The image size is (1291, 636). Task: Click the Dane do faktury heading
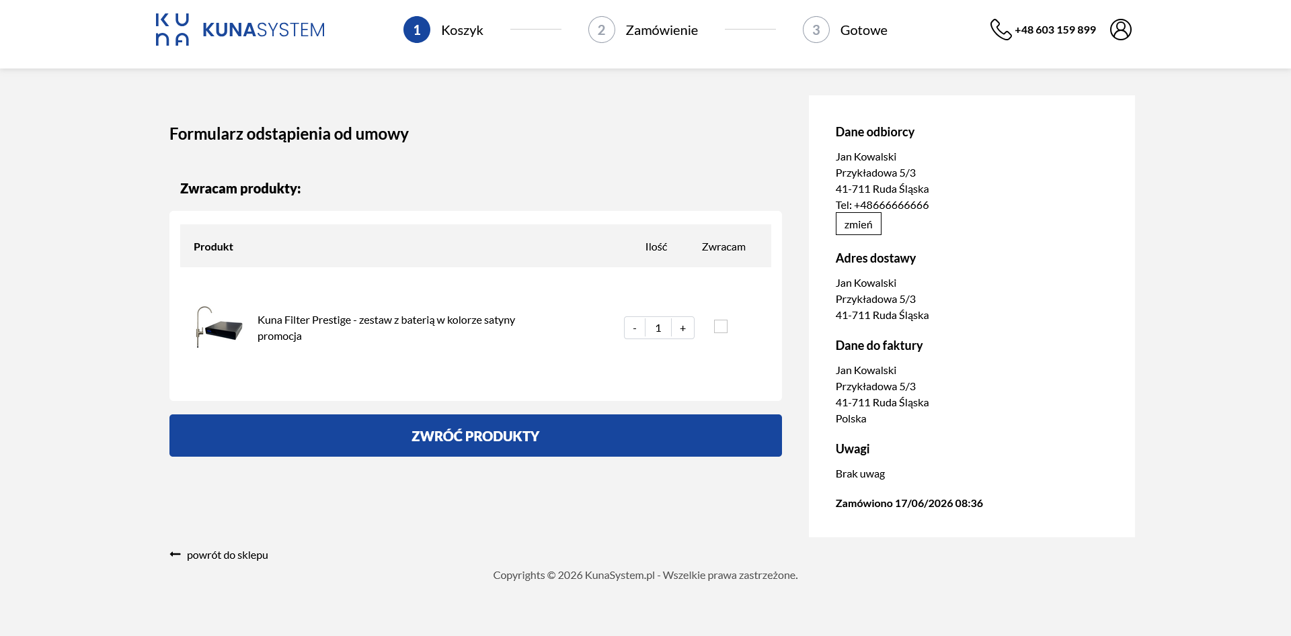(x=879, y=345)
